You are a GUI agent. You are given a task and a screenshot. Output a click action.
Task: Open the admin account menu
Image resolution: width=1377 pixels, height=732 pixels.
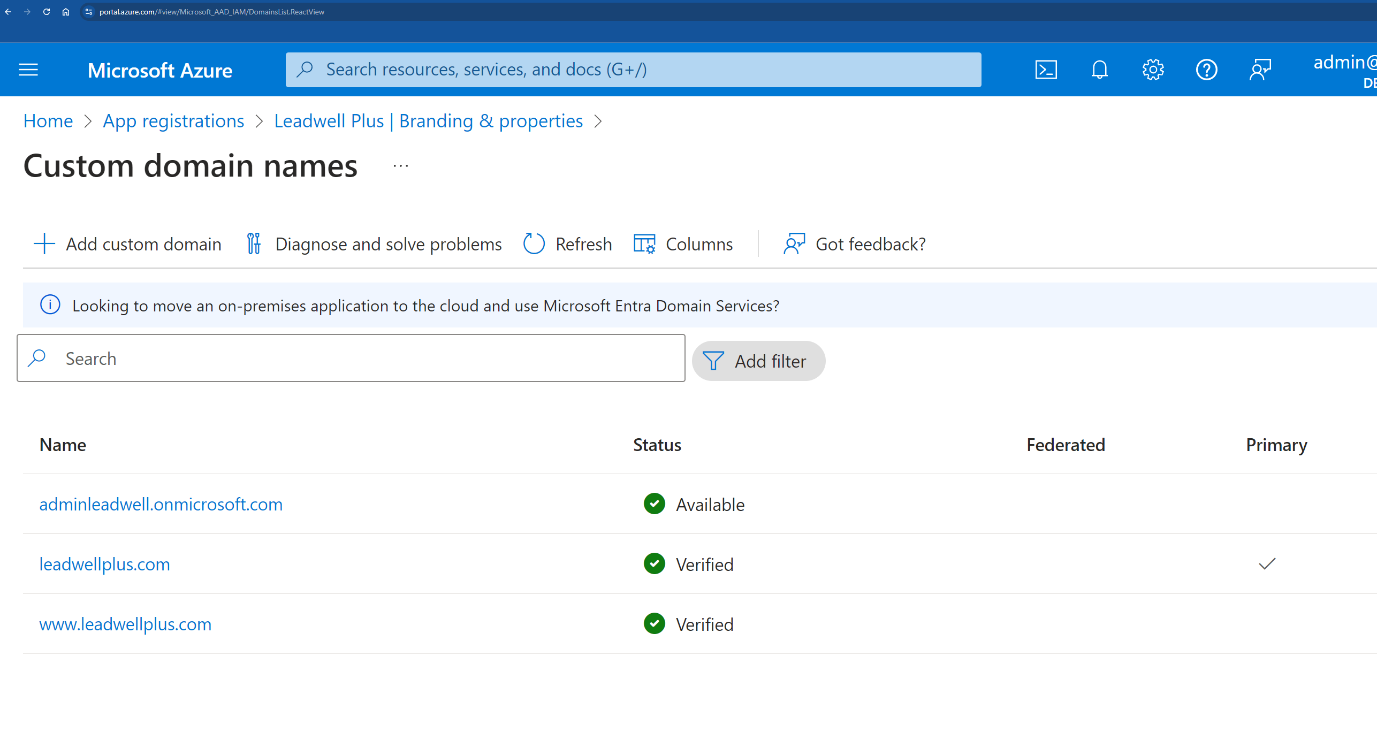tap(1345, 70)
